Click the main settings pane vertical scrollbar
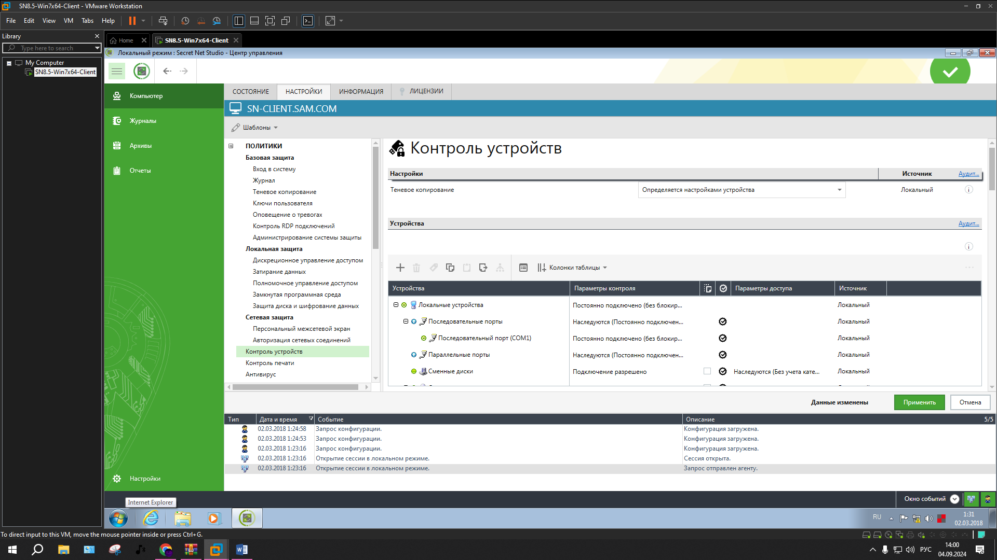This screenshot has height=560, width=997. [x=992, y=169]
